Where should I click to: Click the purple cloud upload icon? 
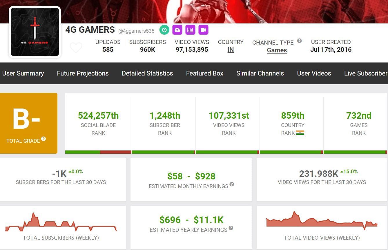pos(177,30)
